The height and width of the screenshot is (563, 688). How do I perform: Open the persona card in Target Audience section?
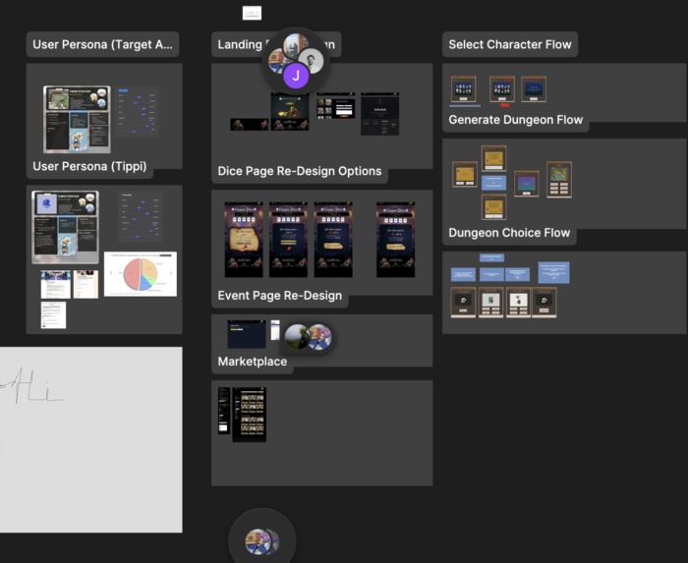point(77,119)
